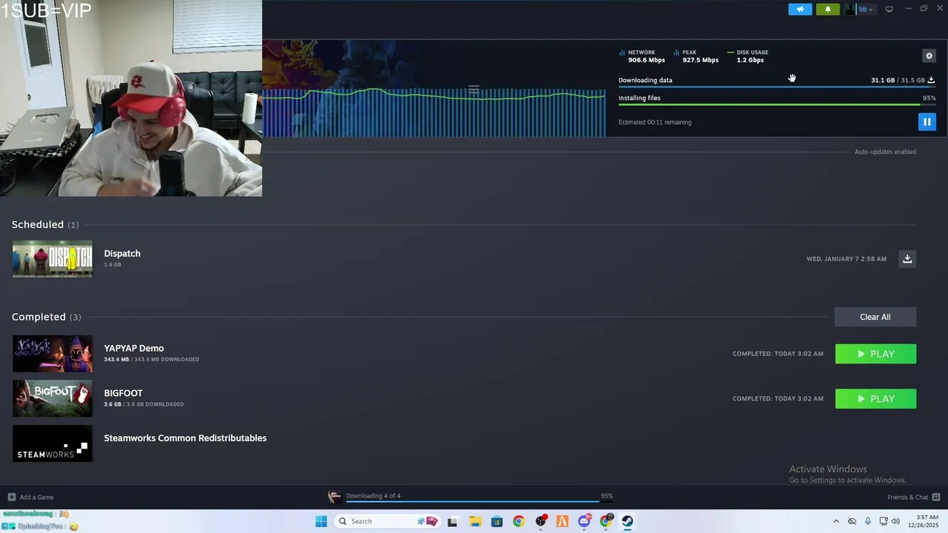Click Auto-updates enabled label
The image size is (948, 533).
pos(885,152)
